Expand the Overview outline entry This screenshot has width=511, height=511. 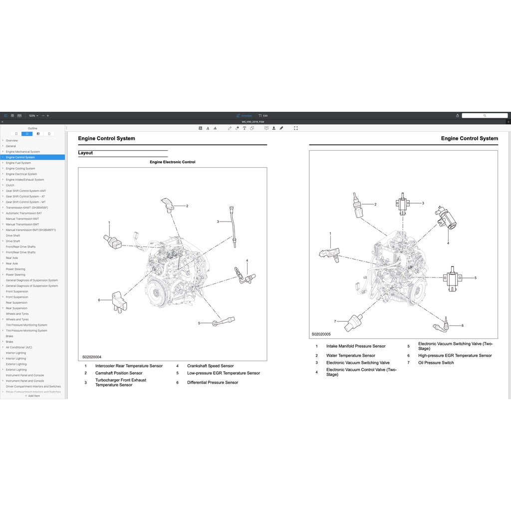click(3, 140)
